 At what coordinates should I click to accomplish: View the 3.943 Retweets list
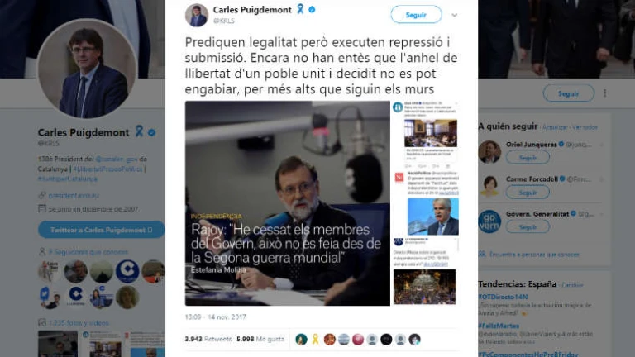point(208,339)
